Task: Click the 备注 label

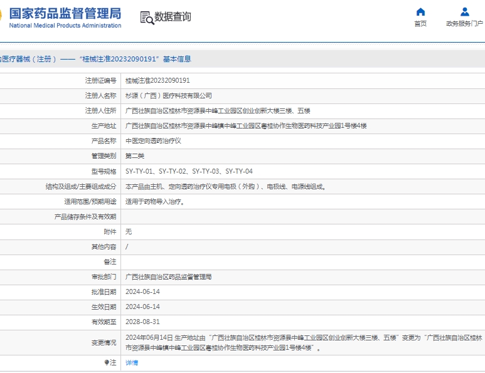Action: pos(110,262)
